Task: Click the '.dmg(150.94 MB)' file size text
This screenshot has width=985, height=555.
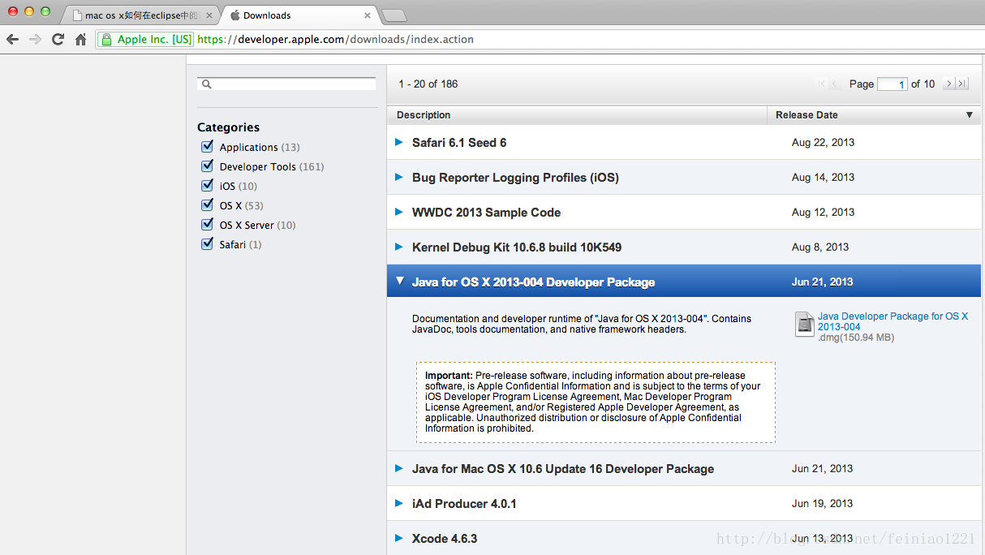Action: pos(856,338)
